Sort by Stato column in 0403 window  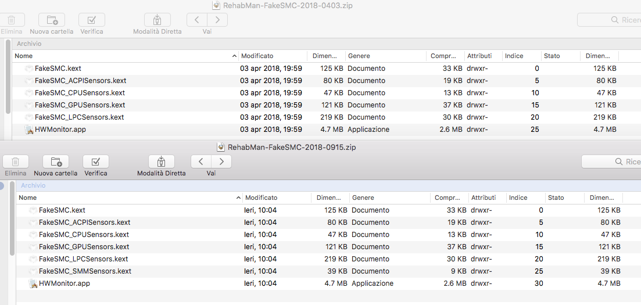560,56
